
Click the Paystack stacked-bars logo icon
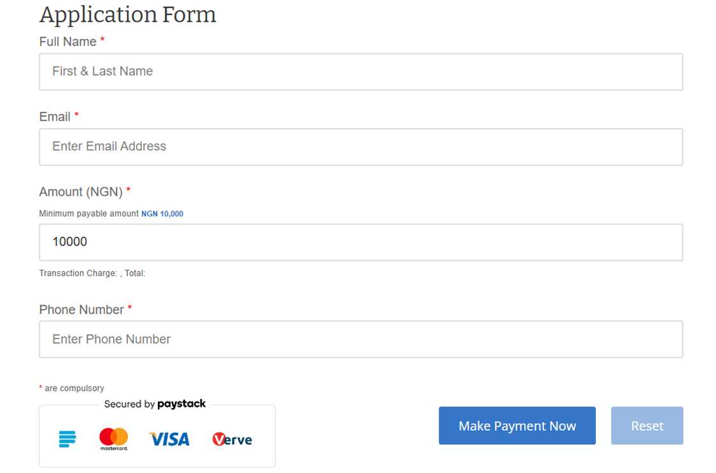(x=67, y=438)
